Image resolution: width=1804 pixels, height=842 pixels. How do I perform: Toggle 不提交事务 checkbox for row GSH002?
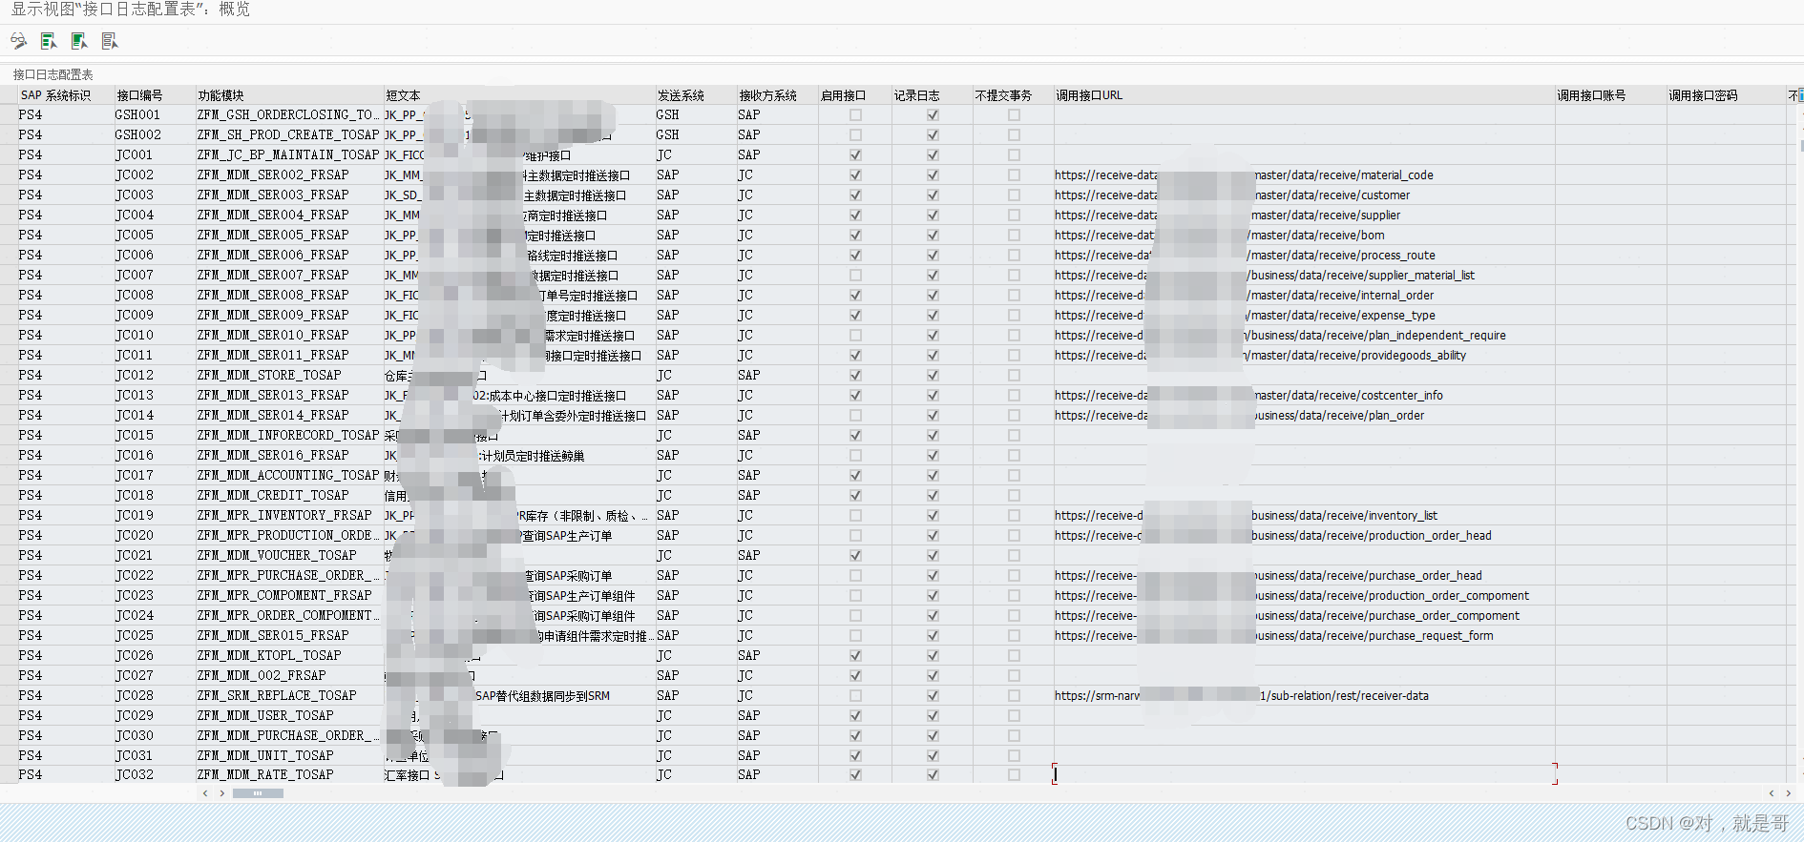tap(1014, 134)
